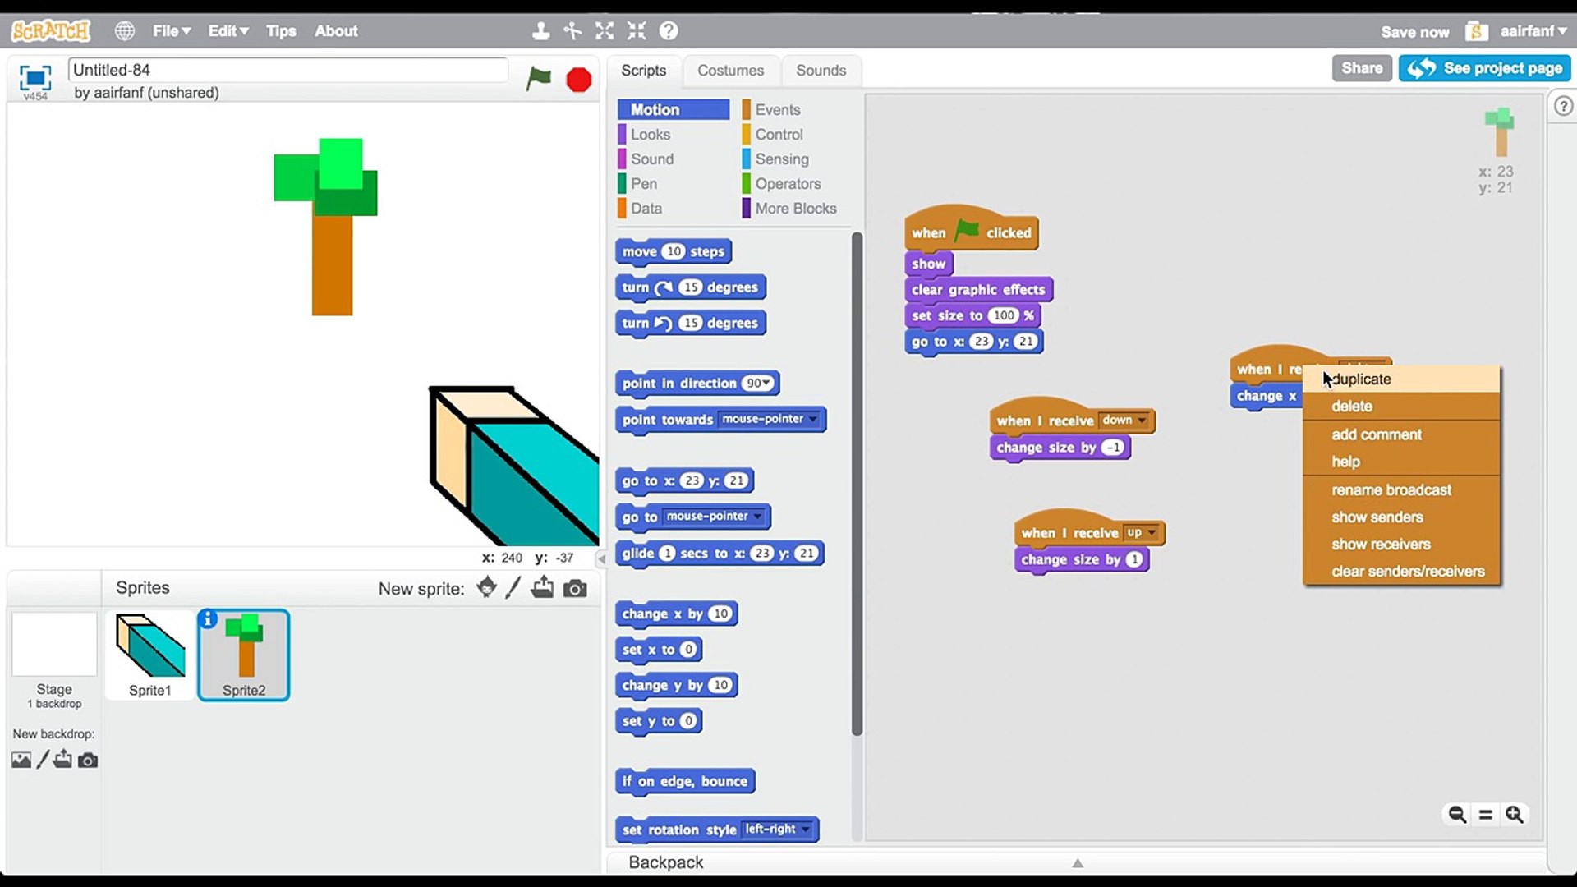
Task: Click the See project page button
Action: click(1485, 68)
